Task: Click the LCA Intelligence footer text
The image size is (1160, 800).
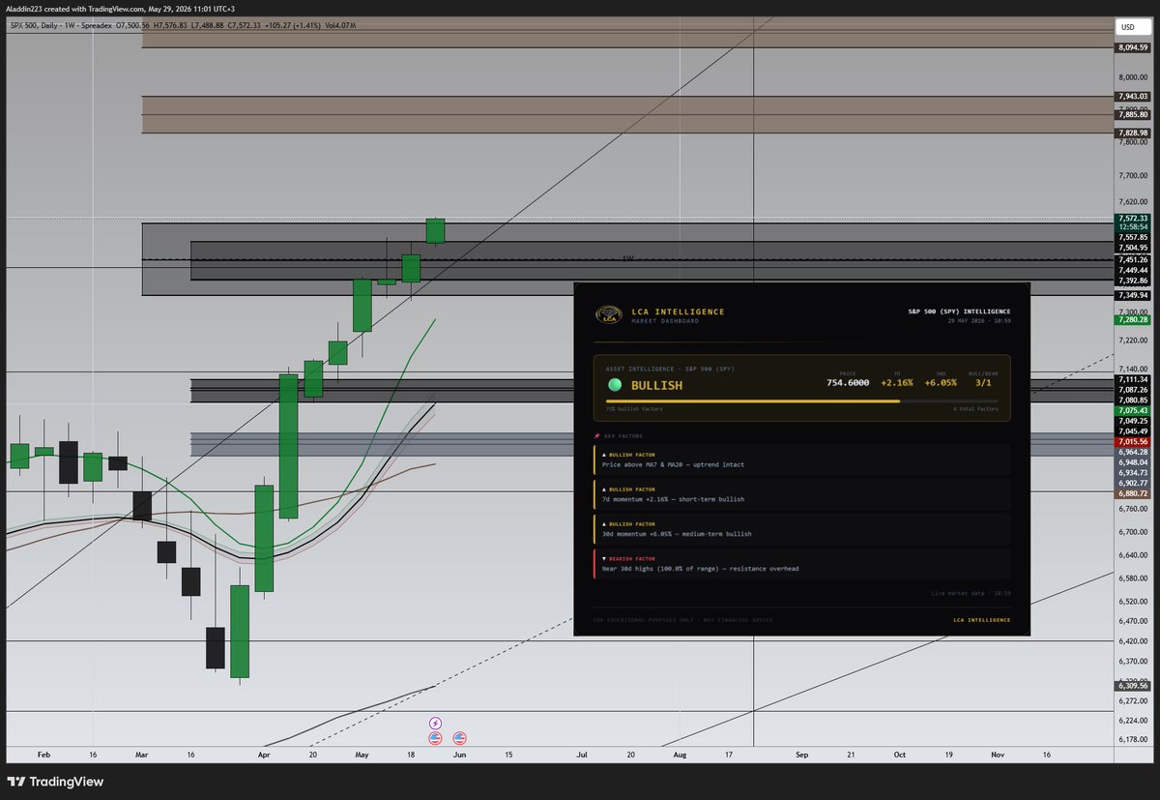Action: (981, 619)
